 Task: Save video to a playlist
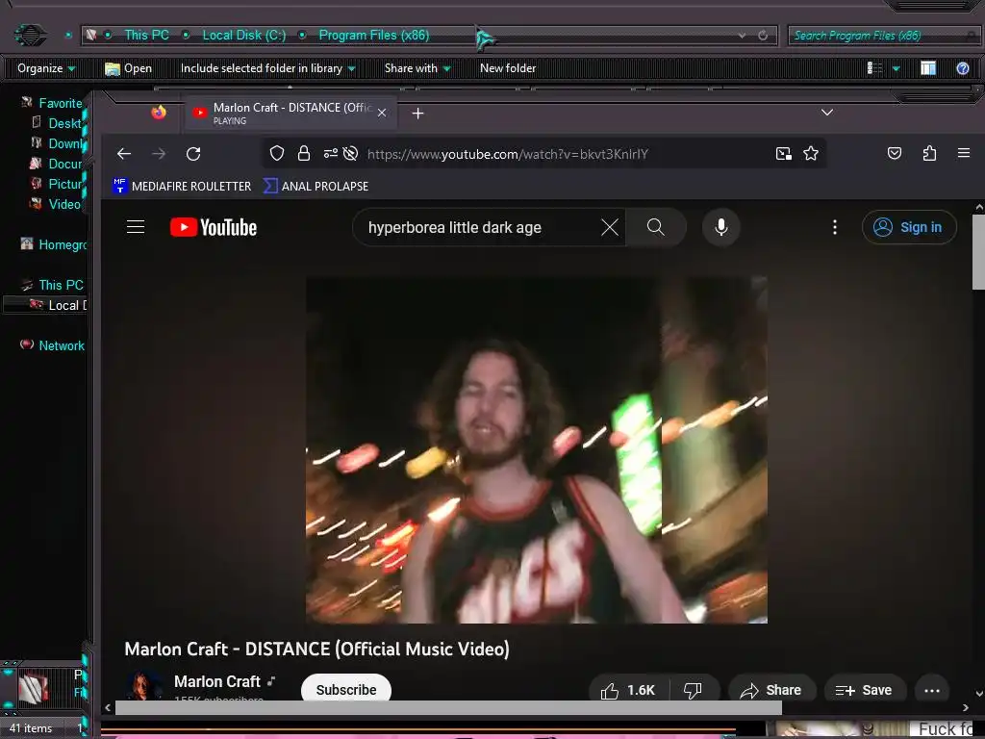tap(865, 690)
